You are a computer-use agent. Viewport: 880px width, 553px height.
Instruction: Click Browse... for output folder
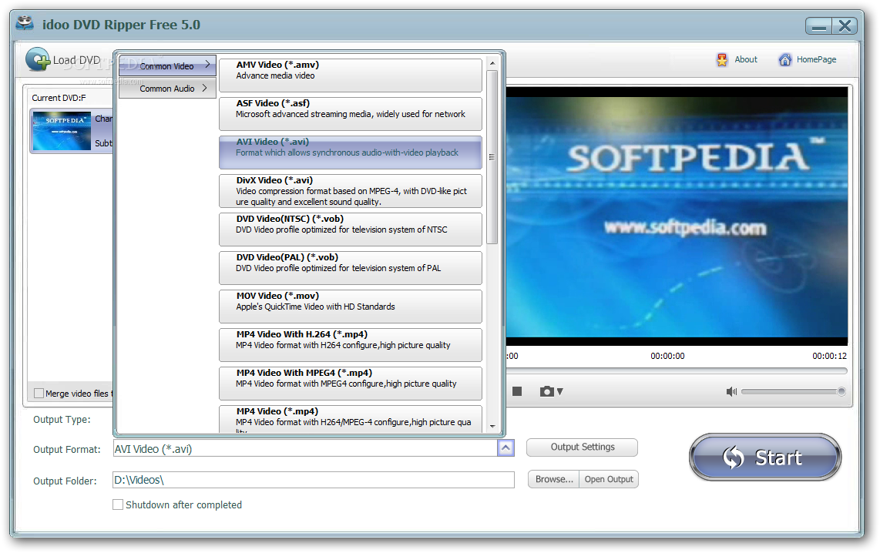point(554,479)
